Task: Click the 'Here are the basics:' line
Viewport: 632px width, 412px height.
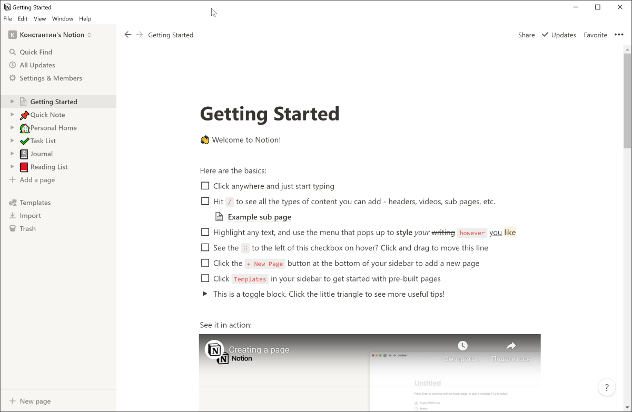Action: tap(233, 170)
